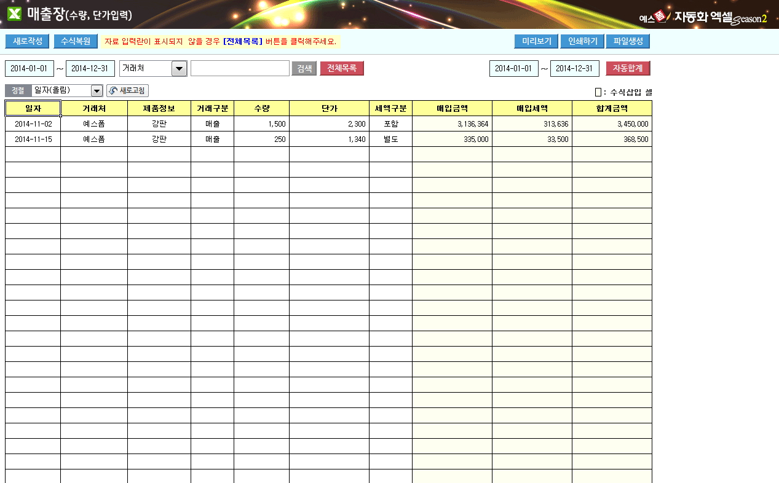
Task: Click 강판 in the 2014-11-15 row
Action: pos(159,139)
